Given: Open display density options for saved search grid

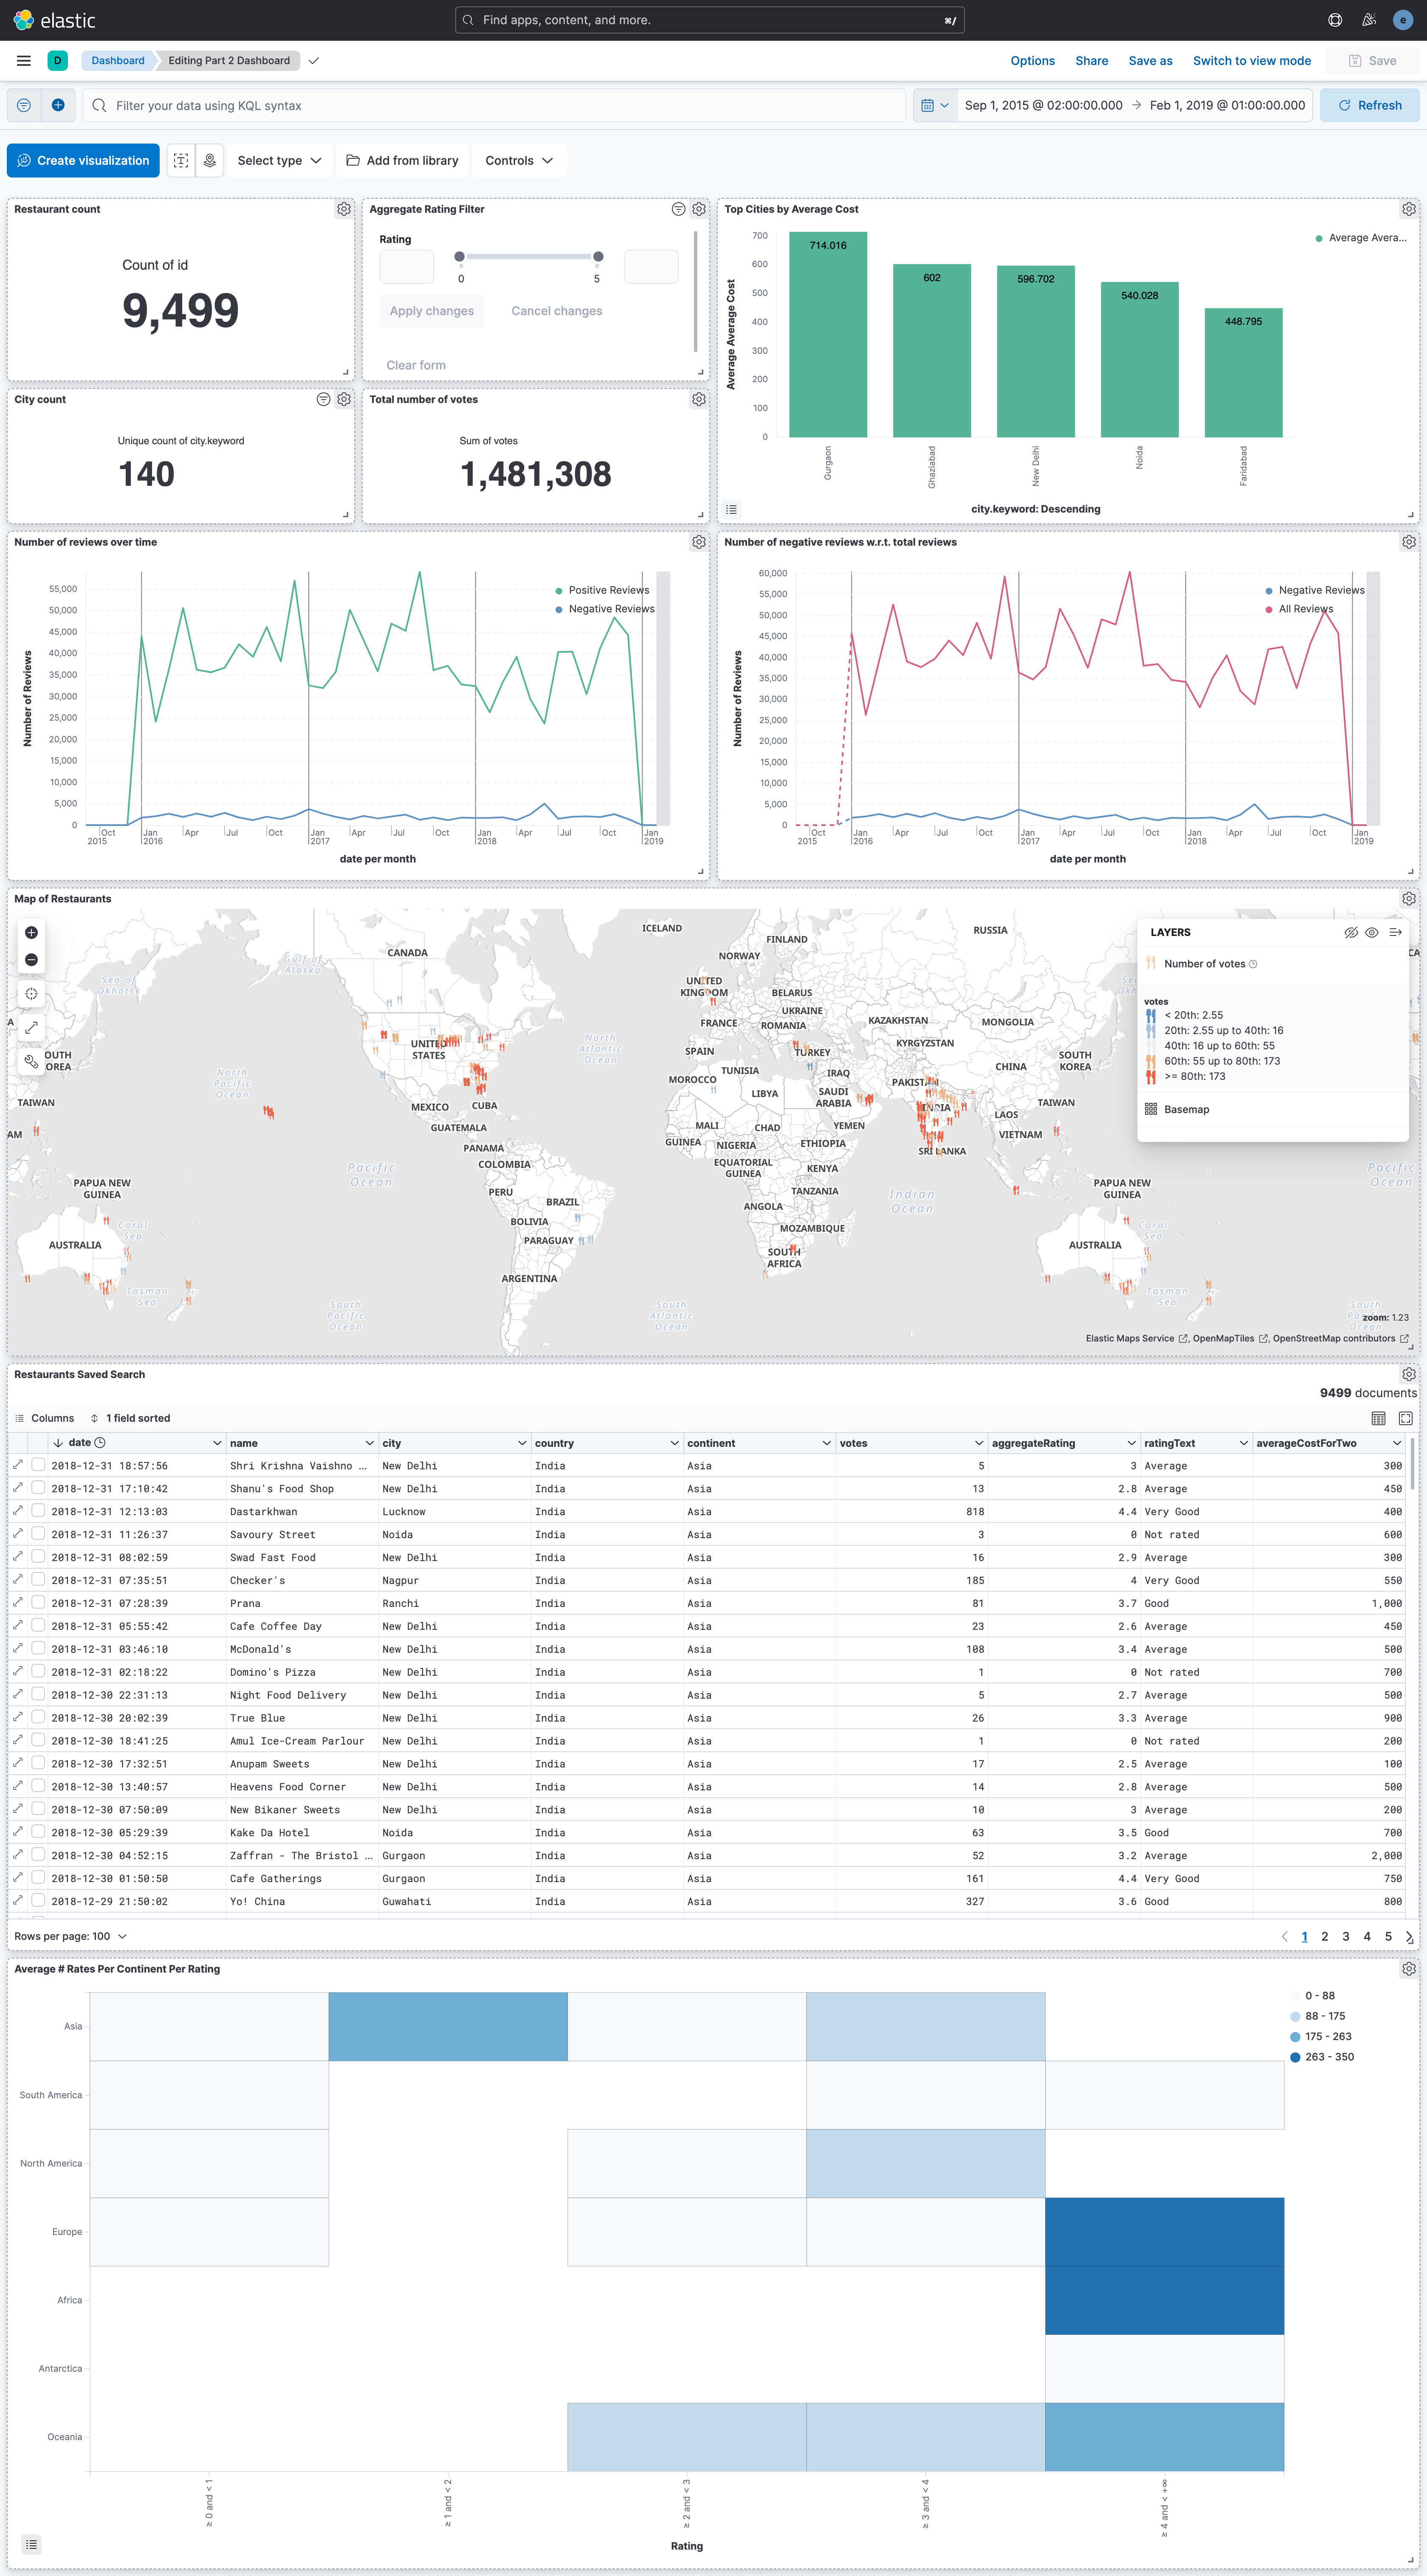Looking at the screenshot, I should click(x=1378, y=1418).
